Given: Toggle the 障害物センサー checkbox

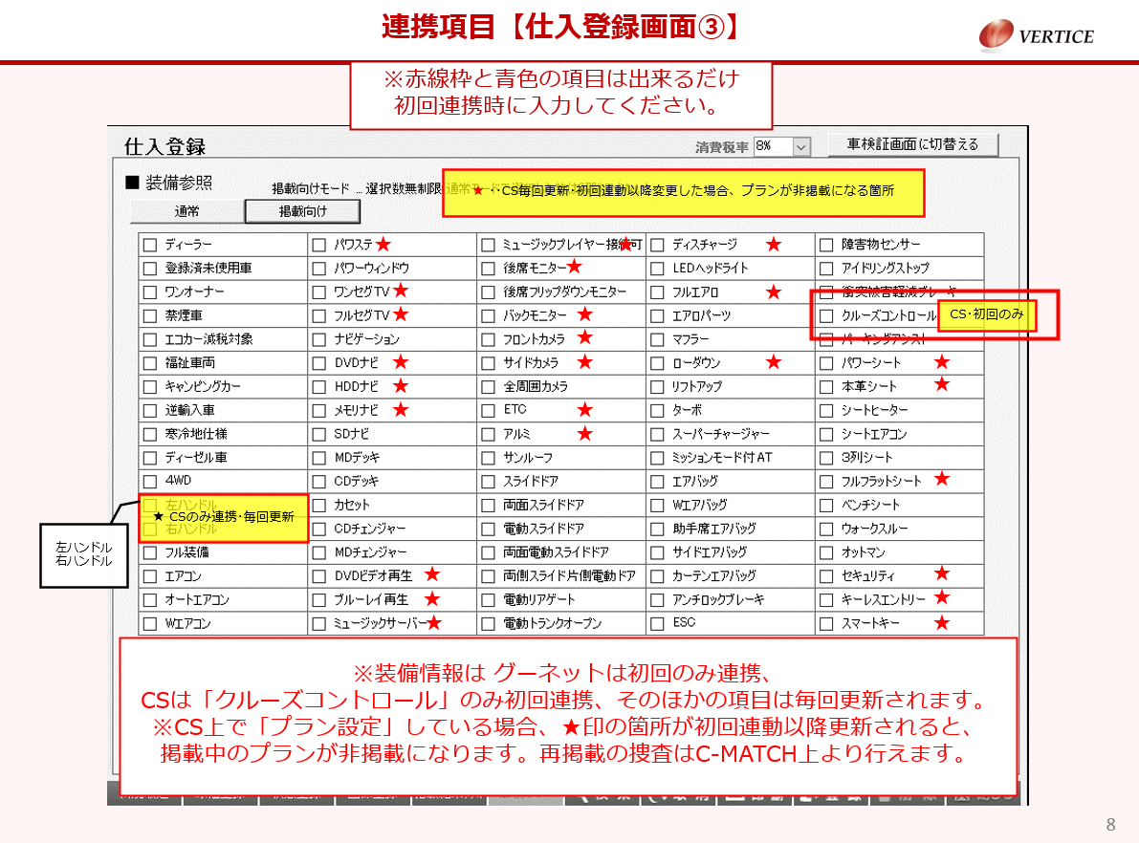Looking at the screenshot, I should [826, 245].
